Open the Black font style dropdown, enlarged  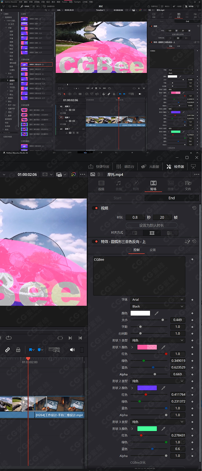[x=158, y=306]
